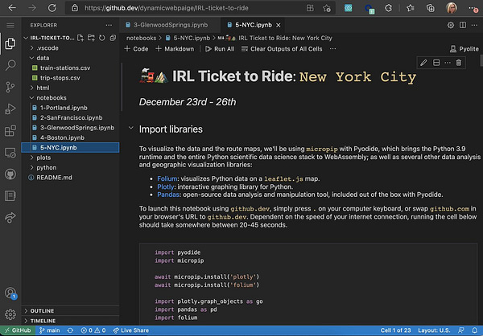
Task: Open the Source Control view
Action: (x=10, y=87)
